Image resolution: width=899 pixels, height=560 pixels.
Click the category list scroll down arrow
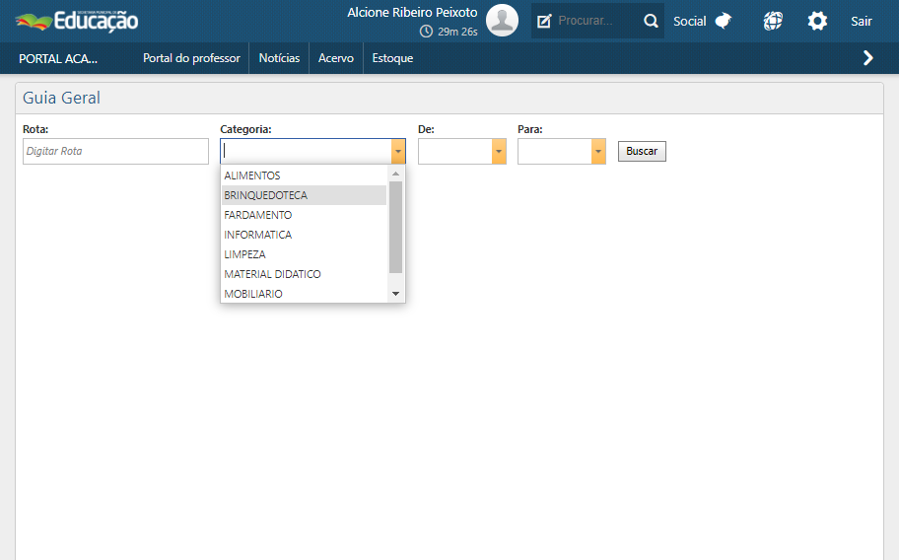(x=395, y=294)
